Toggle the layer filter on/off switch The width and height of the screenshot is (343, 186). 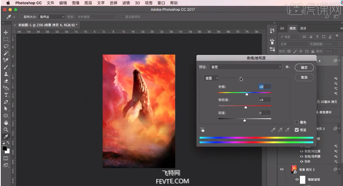click(x=337, y=36)
